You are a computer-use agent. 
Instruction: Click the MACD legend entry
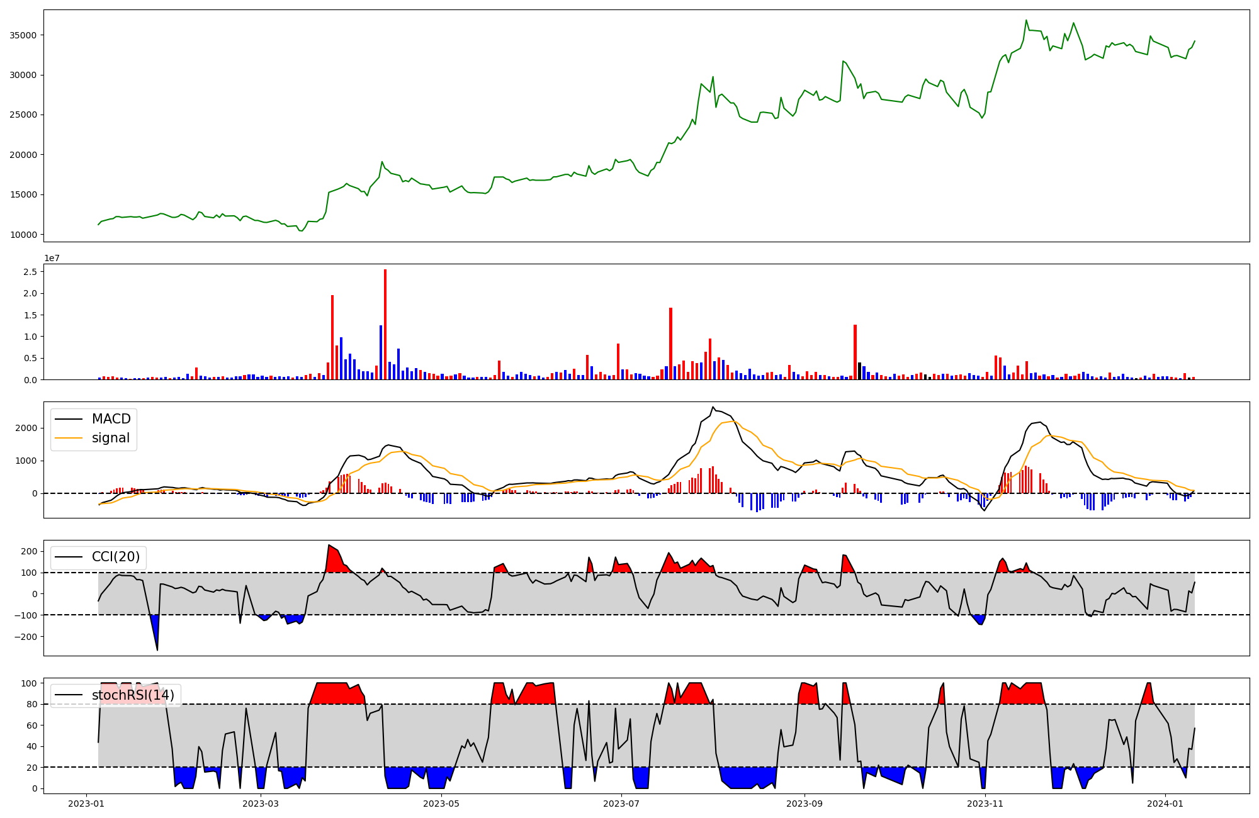[x=111, y=419]
